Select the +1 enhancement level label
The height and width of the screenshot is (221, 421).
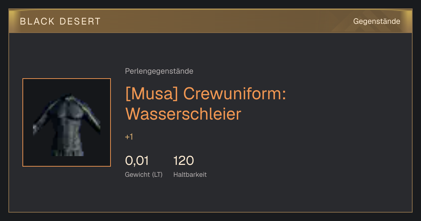129,137
